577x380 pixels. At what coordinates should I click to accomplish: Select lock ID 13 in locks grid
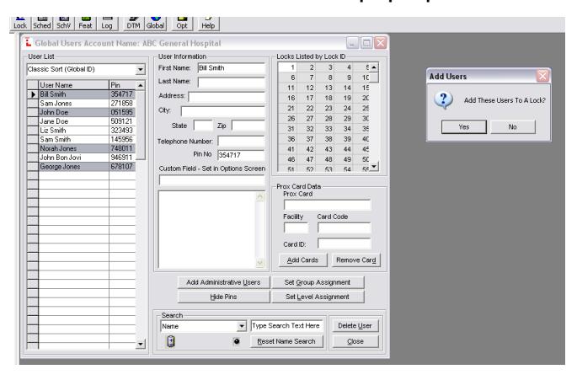point(325,88)
